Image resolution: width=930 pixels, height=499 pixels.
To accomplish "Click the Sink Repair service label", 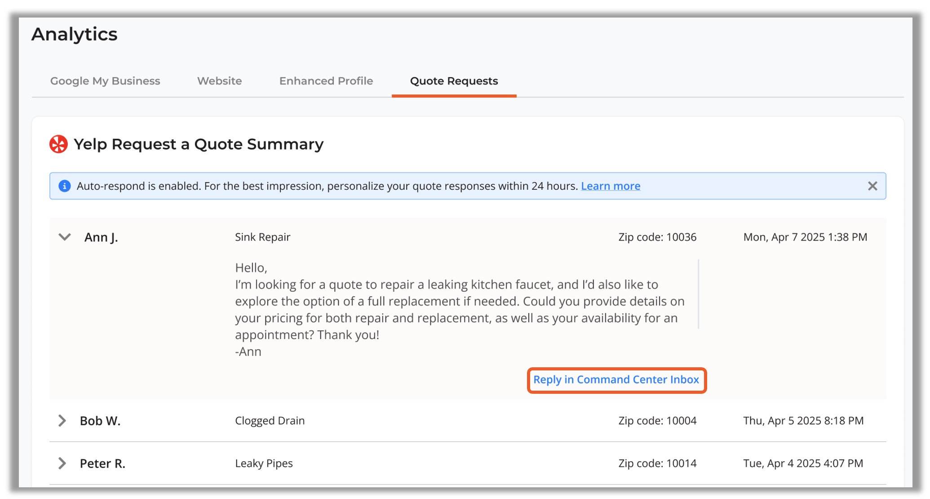I will tap(263, 237).
